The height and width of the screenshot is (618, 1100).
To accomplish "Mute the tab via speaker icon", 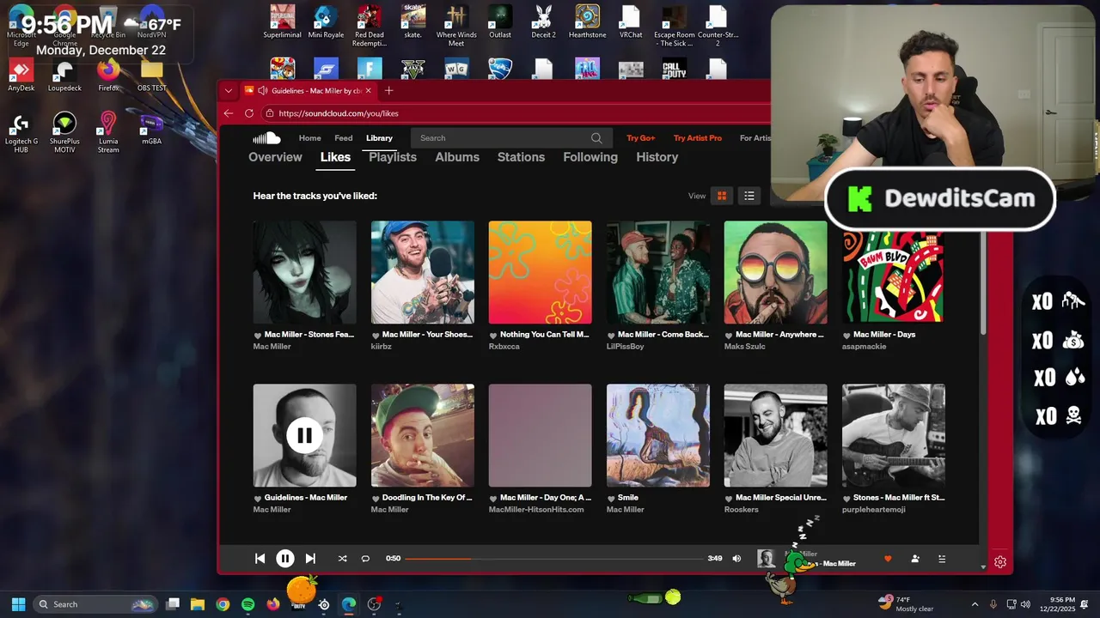I will 262,90.
